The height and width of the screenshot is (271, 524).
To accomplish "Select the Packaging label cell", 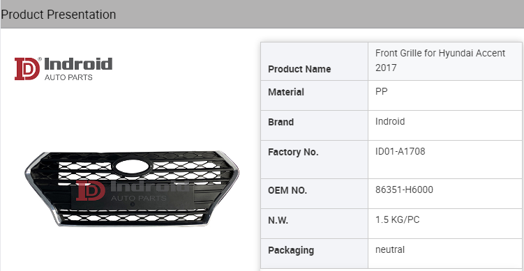I will [x=314, y=254].
